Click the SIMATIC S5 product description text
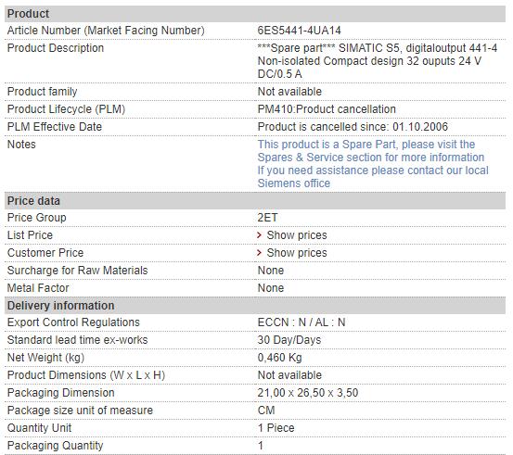Image resolution: width=513 pixels, height=455 pixels. tap(378, 61)
